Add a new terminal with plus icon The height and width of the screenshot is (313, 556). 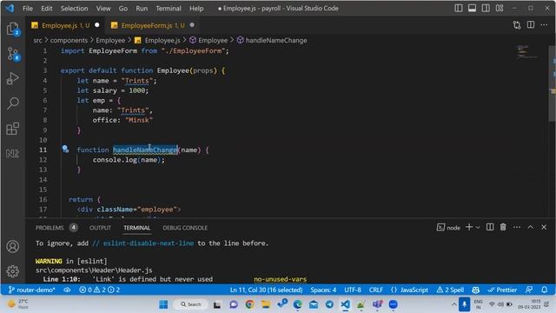(469, 227)
